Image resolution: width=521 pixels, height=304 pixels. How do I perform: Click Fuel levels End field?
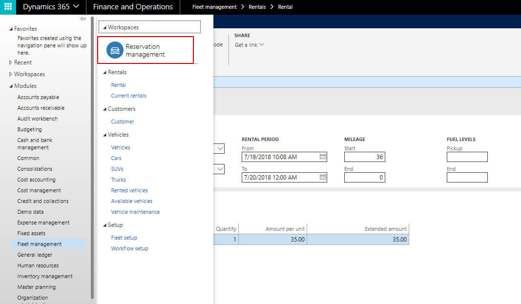coord(467,177)
